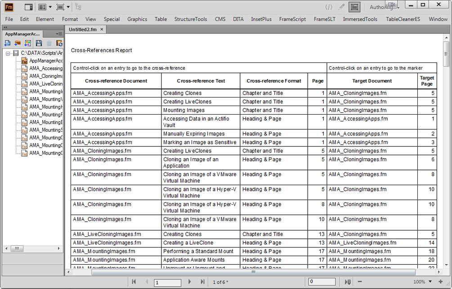Open the Graphics menu
Screen dimensions: 452x289
pos(137,19)
